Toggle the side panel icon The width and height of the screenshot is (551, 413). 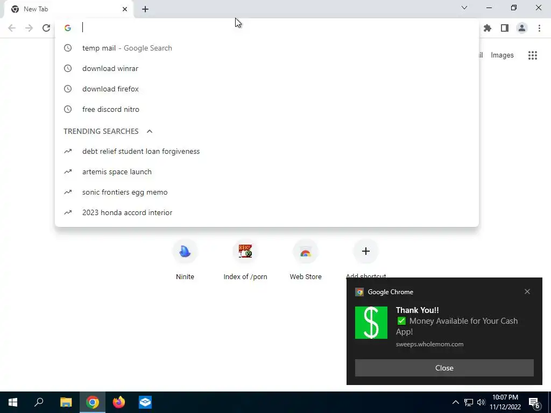click(505, 28)
